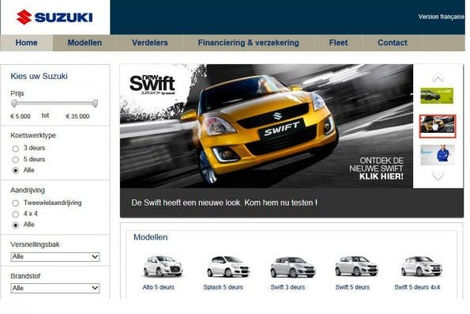Select the green car carousel thumbnail

437,96
